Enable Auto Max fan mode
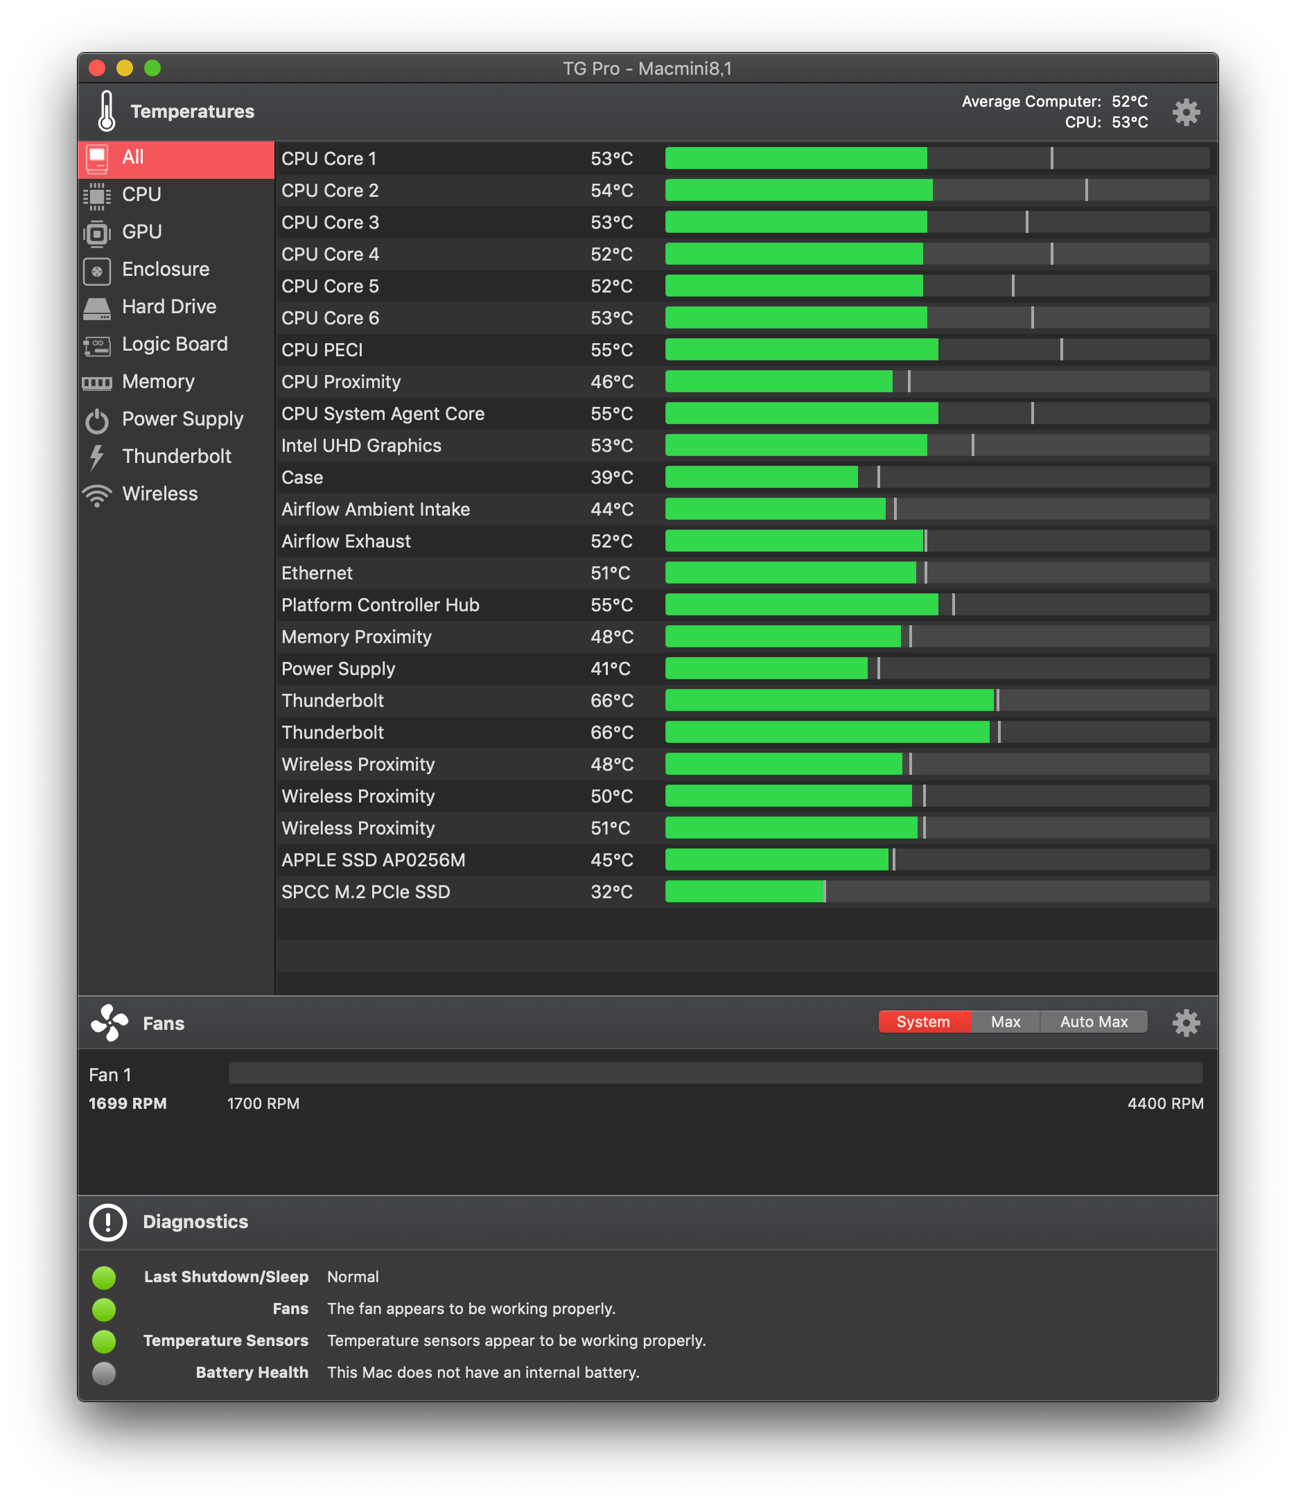The height and width of the screenshot is (1504, 1296). (x=1094, y=1022)
